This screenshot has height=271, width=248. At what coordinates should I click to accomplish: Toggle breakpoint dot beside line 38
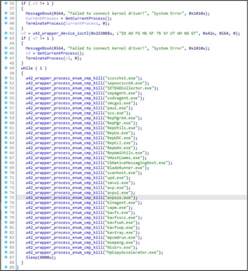click(6, 13)
